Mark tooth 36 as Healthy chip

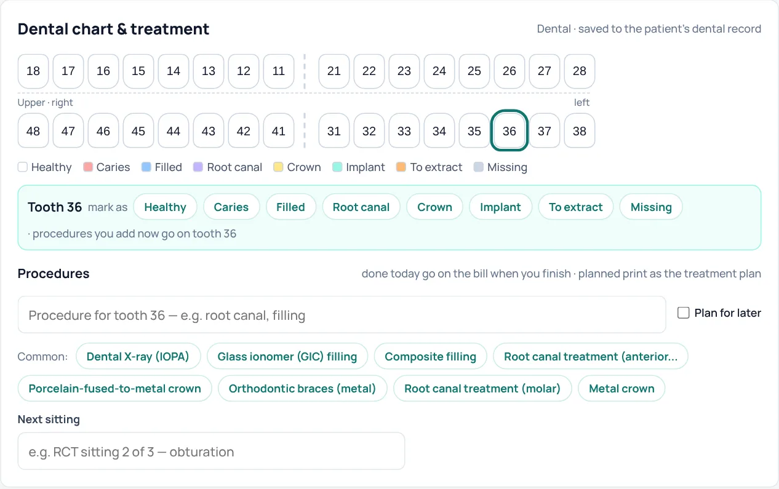coord(165,207)
